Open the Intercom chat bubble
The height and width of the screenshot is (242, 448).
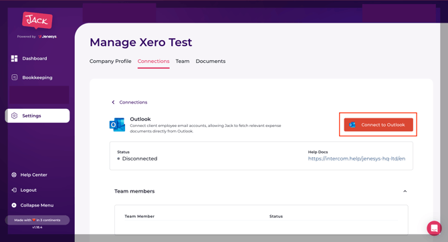pyautogui.click(x=434, y=228)
